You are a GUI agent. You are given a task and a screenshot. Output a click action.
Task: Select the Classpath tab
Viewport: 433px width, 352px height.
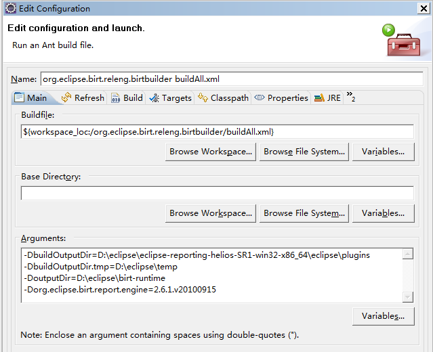[x=224, y=97]
